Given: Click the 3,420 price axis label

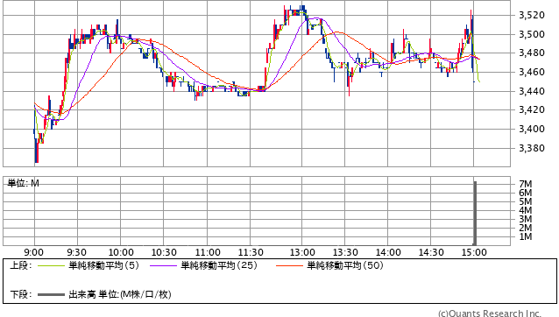Looking at the screenshot, I should coord(532,109).
